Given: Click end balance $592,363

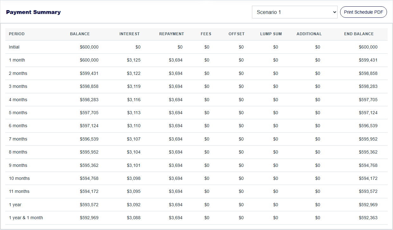Looking at the screenshot, I should [368, 218].
